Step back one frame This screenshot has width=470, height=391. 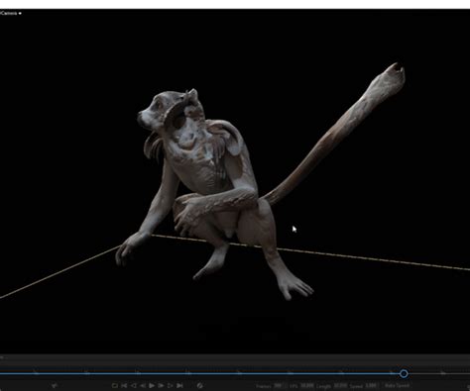pos(143,385)
